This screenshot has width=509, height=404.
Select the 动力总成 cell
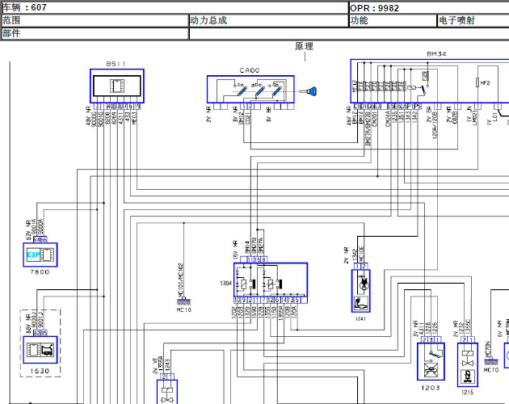(x=268, y=20)
